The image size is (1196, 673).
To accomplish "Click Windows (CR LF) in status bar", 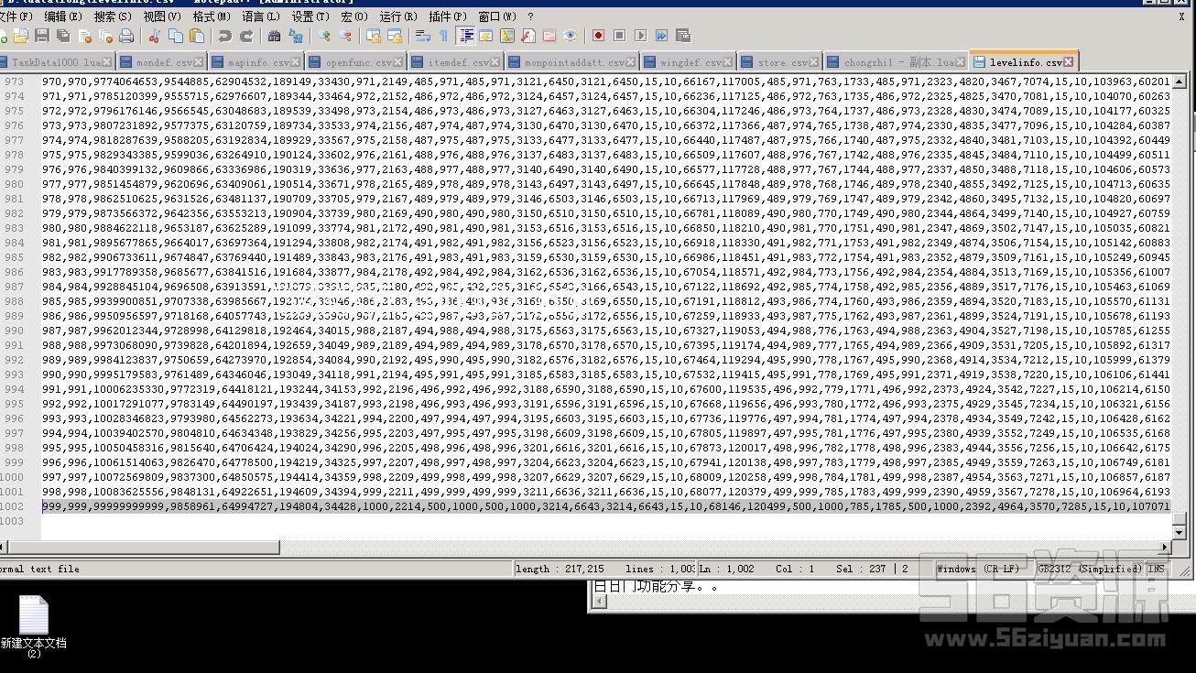I will click(978, 569).
